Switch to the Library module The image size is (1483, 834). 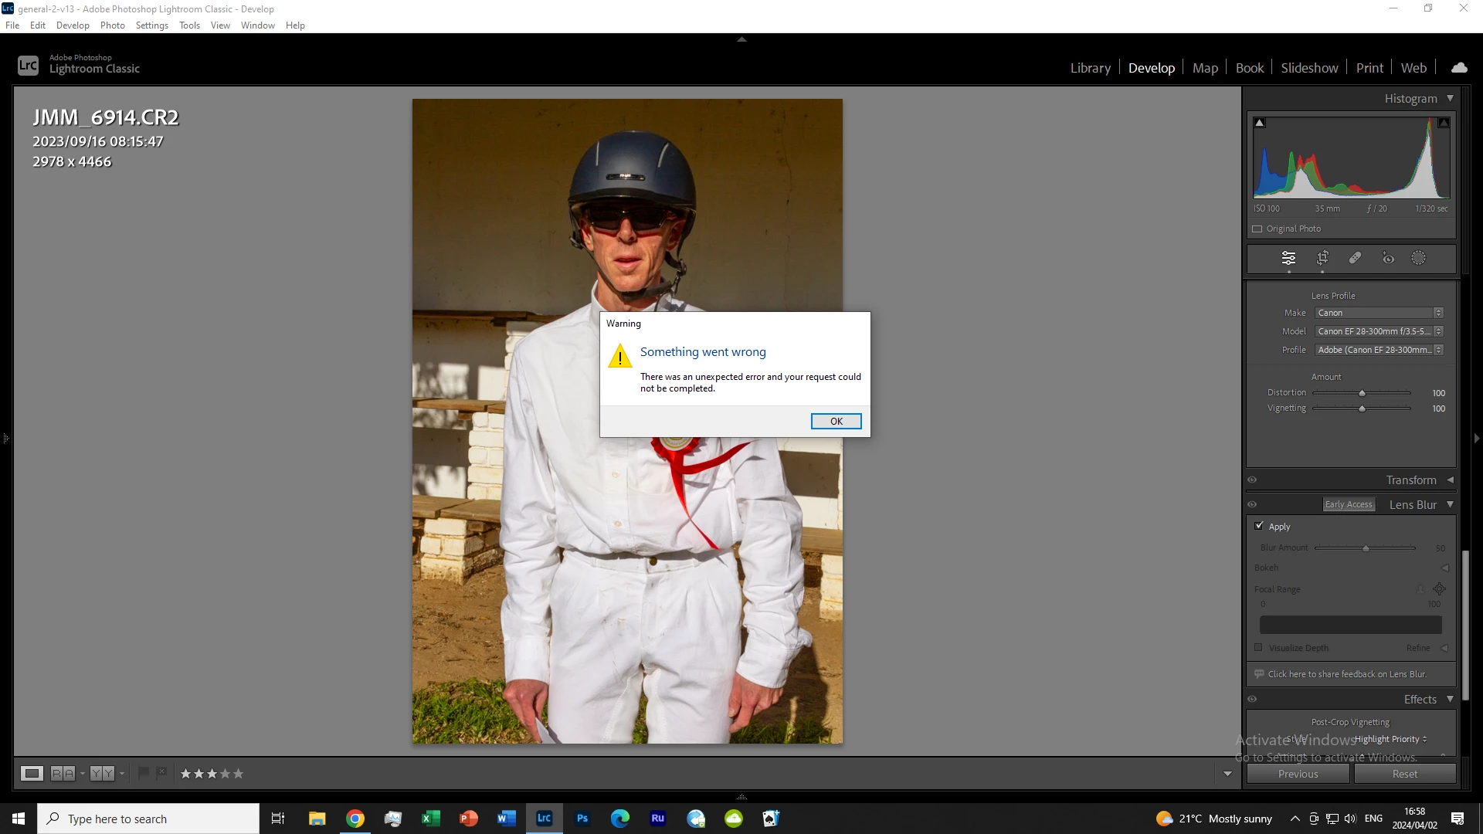(x=1090, y=68)
